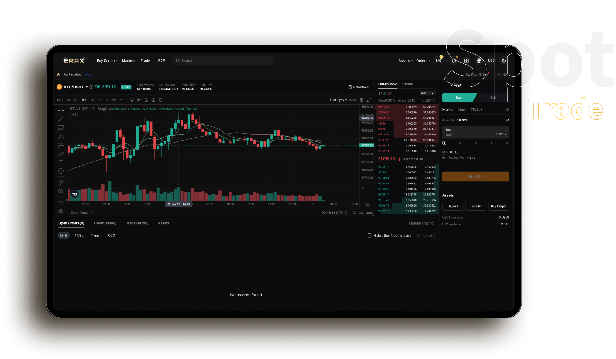Select the Limit order tab
This screenshot has width=616, height=359.
tap(462, 110)
